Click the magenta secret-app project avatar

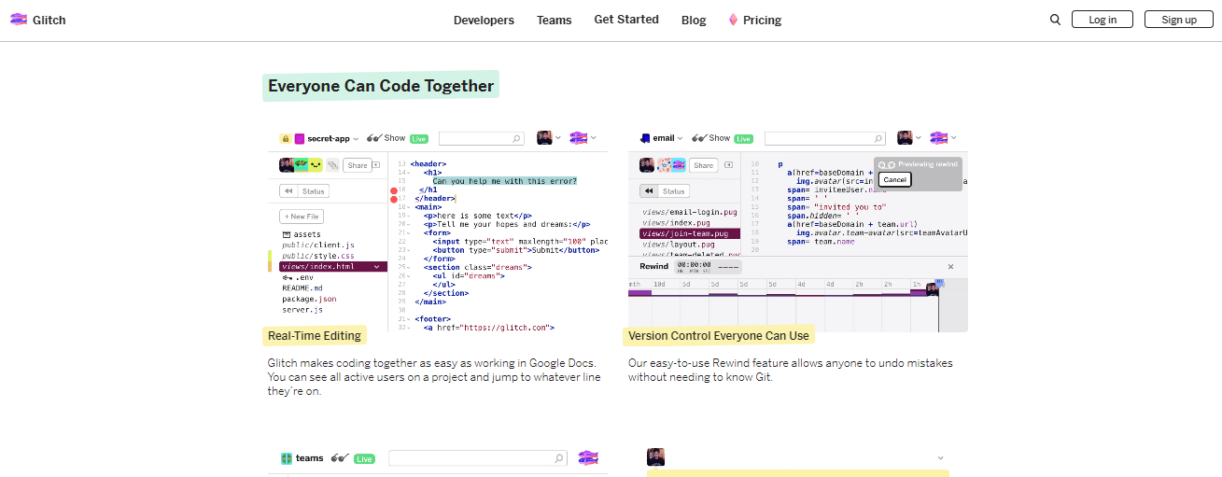pos(300,138)
